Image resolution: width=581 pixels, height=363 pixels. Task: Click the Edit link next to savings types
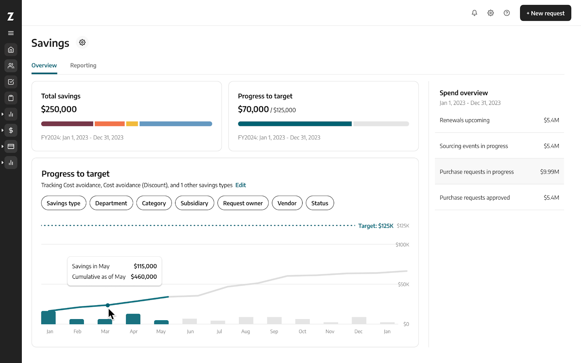(x=240, y=185)
